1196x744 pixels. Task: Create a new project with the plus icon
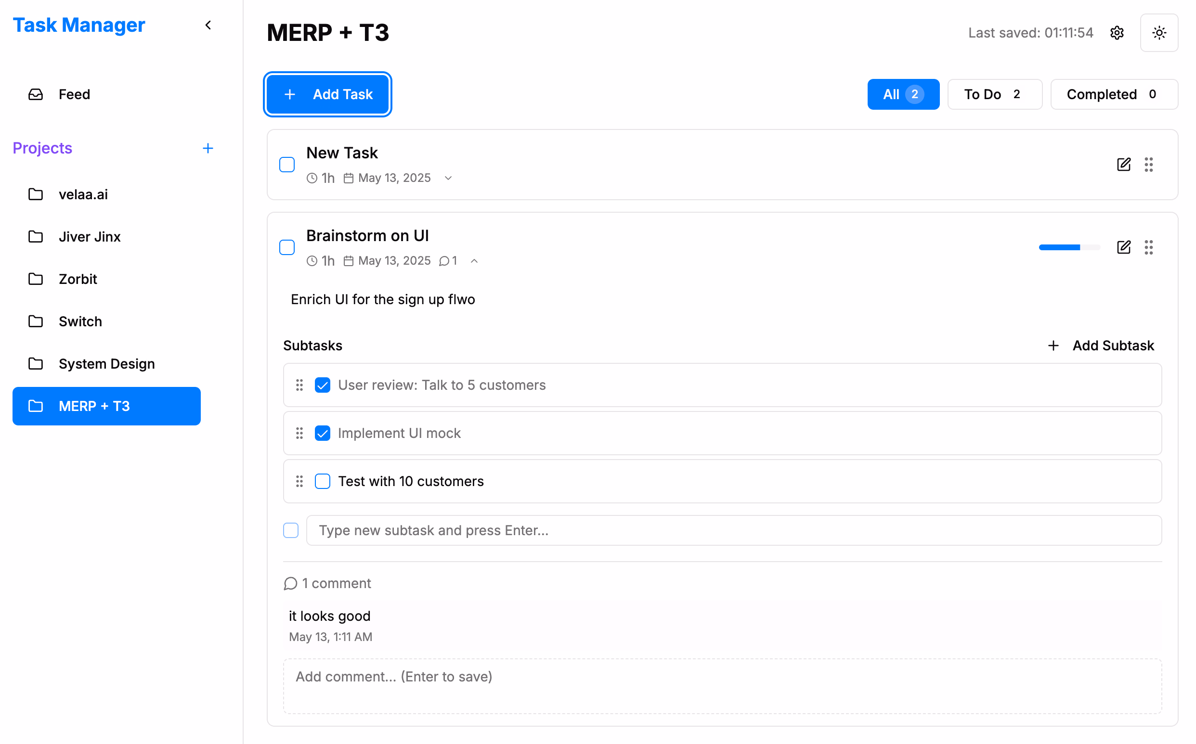click(208, 148)
